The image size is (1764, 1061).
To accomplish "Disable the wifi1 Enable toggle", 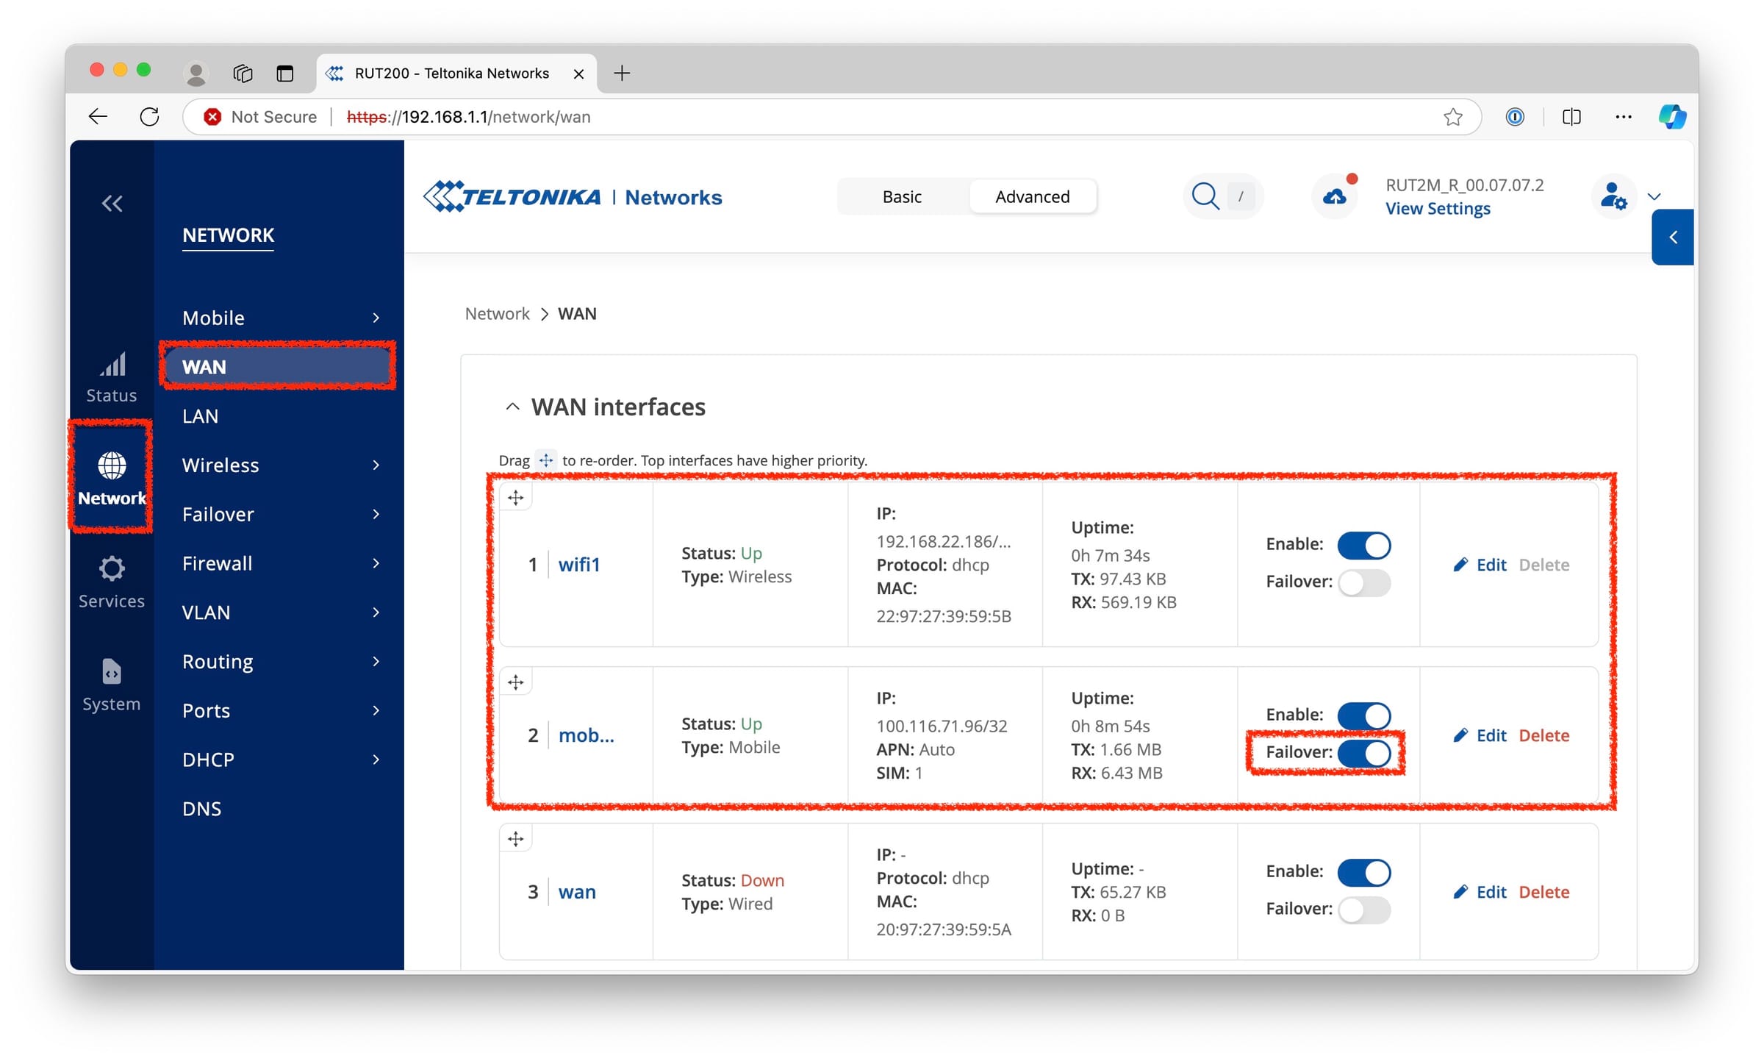I will [1363, 545].
